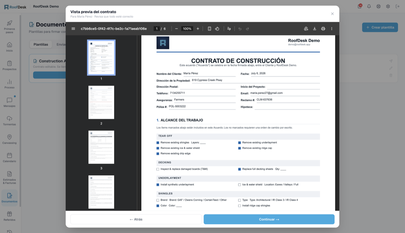Open Proceso in sidebar
This screenshot has width=405, height=233.
click(x=9, y=84)
